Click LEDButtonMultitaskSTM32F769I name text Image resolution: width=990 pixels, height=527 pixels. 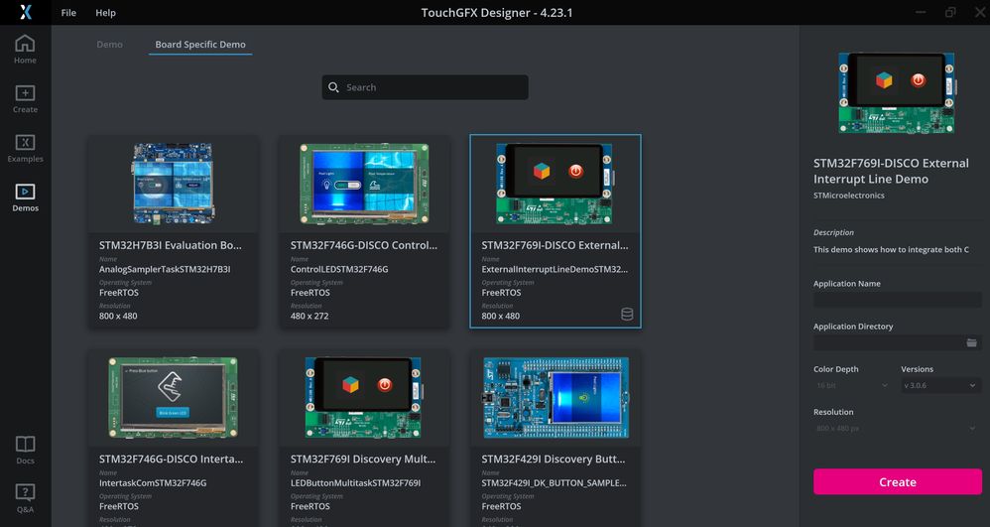click(355, 482)
